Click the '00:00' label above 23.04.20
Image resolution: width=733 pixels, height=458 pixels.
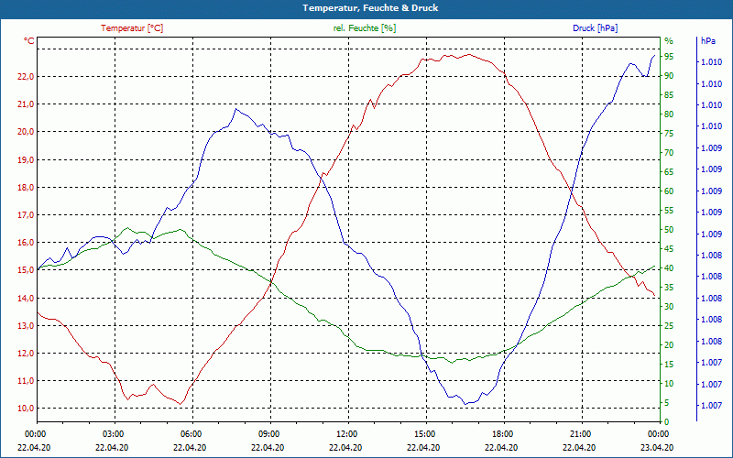[658, 434]
